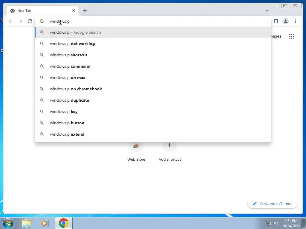Minimize the Chrome window

[278, 6]
